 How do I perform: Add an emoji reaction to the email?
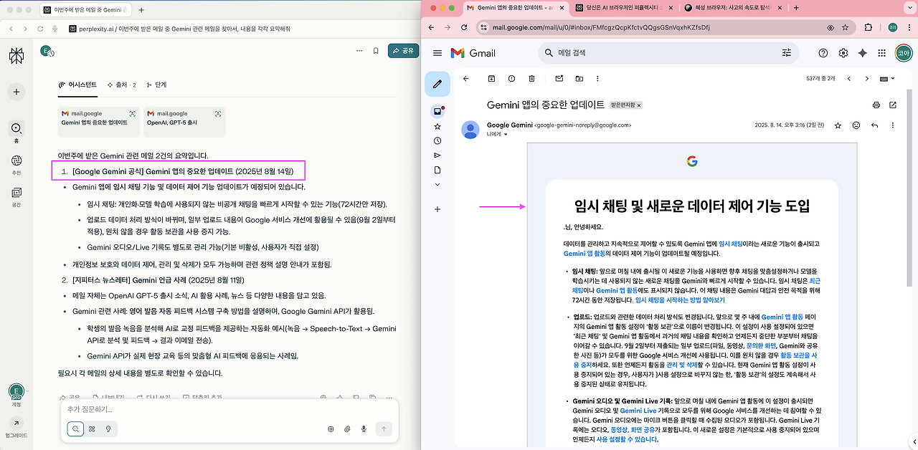click(x=856, y=125)
